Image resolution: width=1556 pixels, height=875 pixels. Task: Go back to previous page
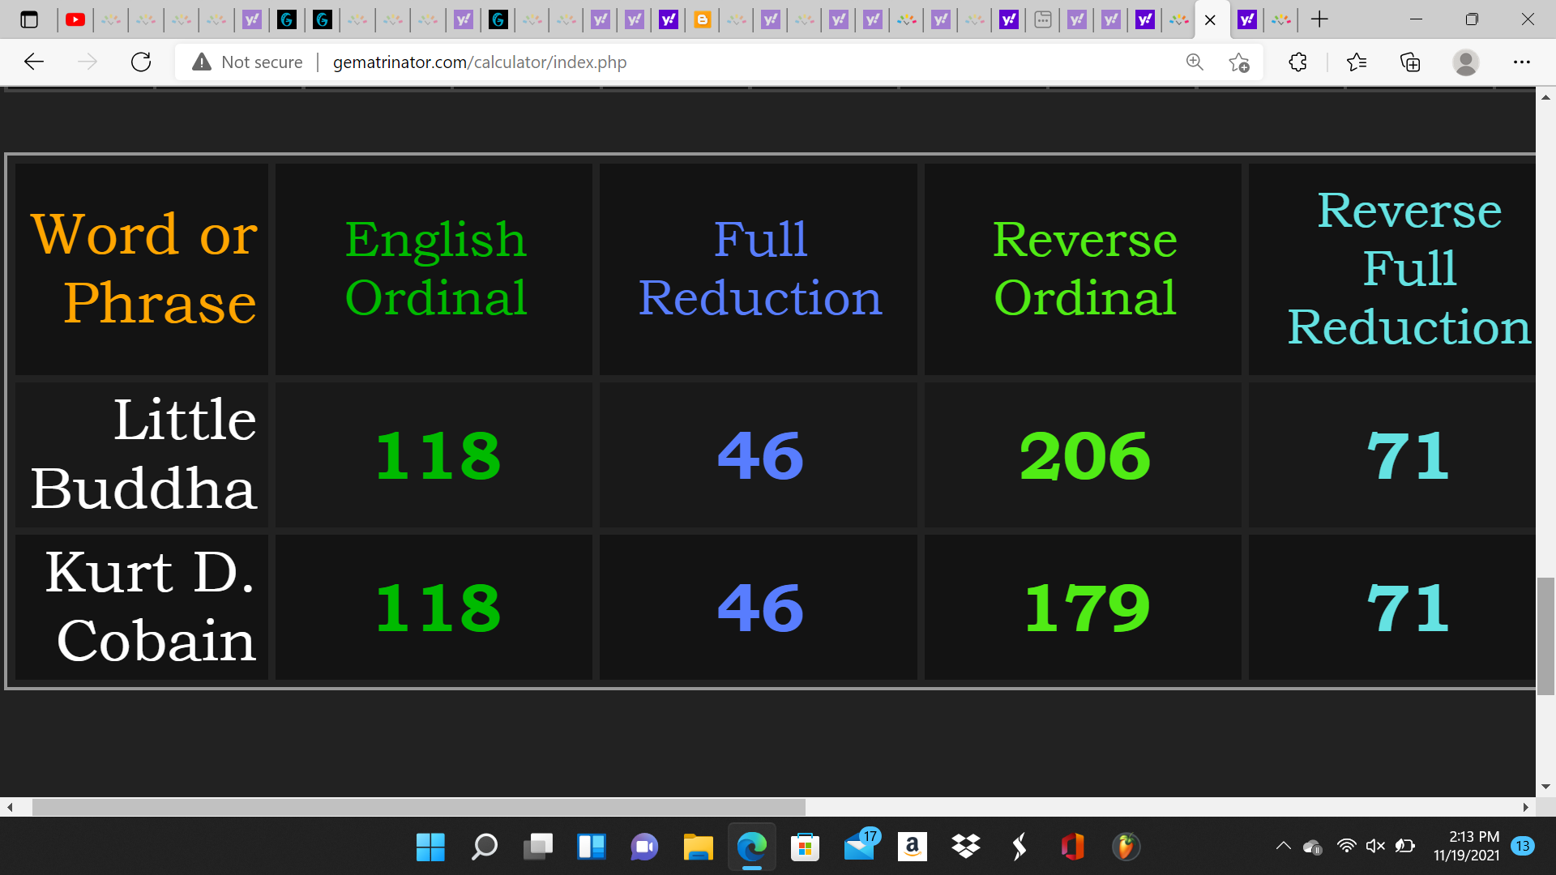(34, 62)
